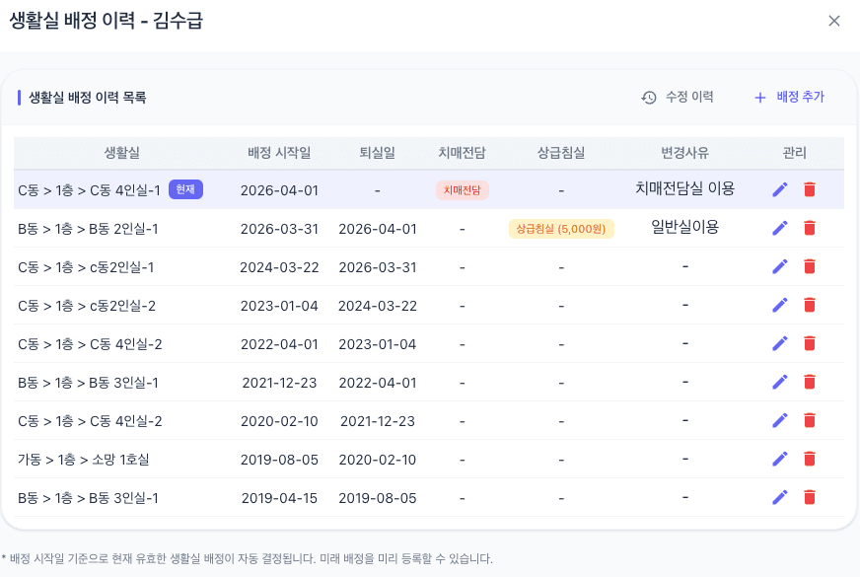
Task: Click the 상급침실 column header
Action: point(561,153)
